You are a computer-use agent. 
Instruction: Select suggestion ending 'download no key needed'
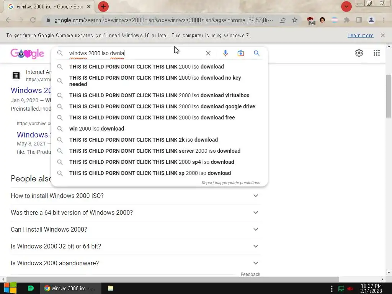click(159, 81)
